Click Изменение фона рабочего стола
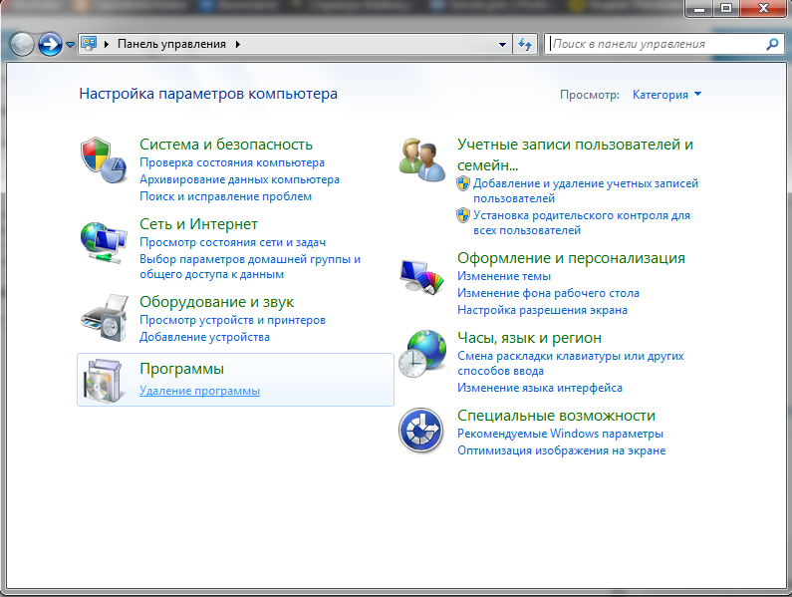The width and height of the screenshot is (792, 597). pos(548,293)
